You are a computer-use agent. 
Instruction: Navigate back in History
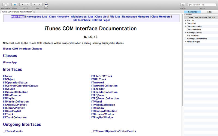point(22,5)
